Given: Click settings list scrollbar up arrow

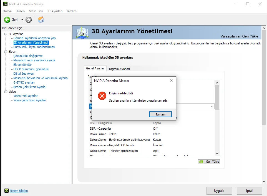Looking at the screenshot, I should [x=217, y=83].
